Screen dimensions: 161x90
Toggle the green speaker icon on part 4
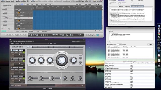pos(24,78)
